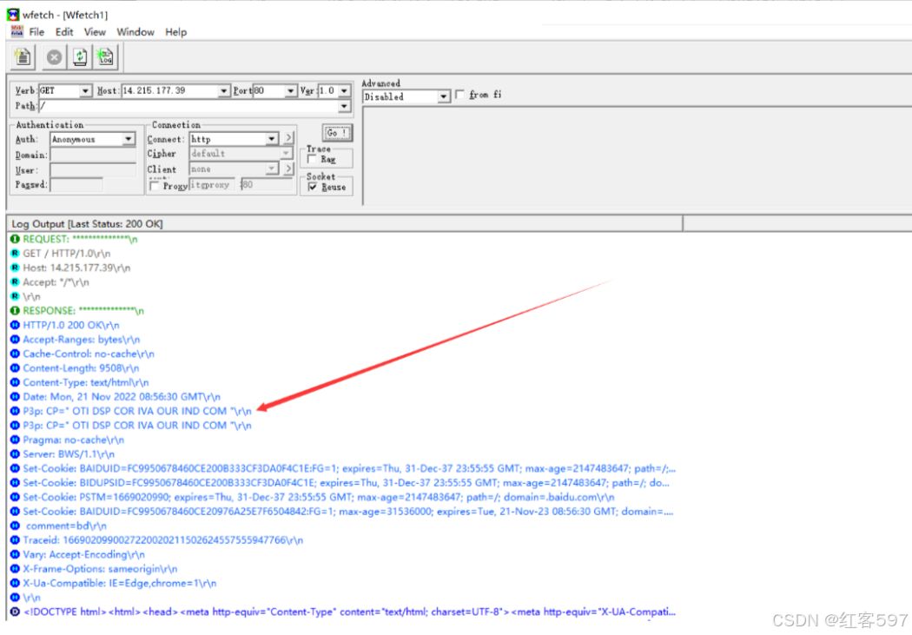Click the icon beside HTTP/1.0 200 OK line
This screenshot has width=912, height=635.
coord(15,325)
